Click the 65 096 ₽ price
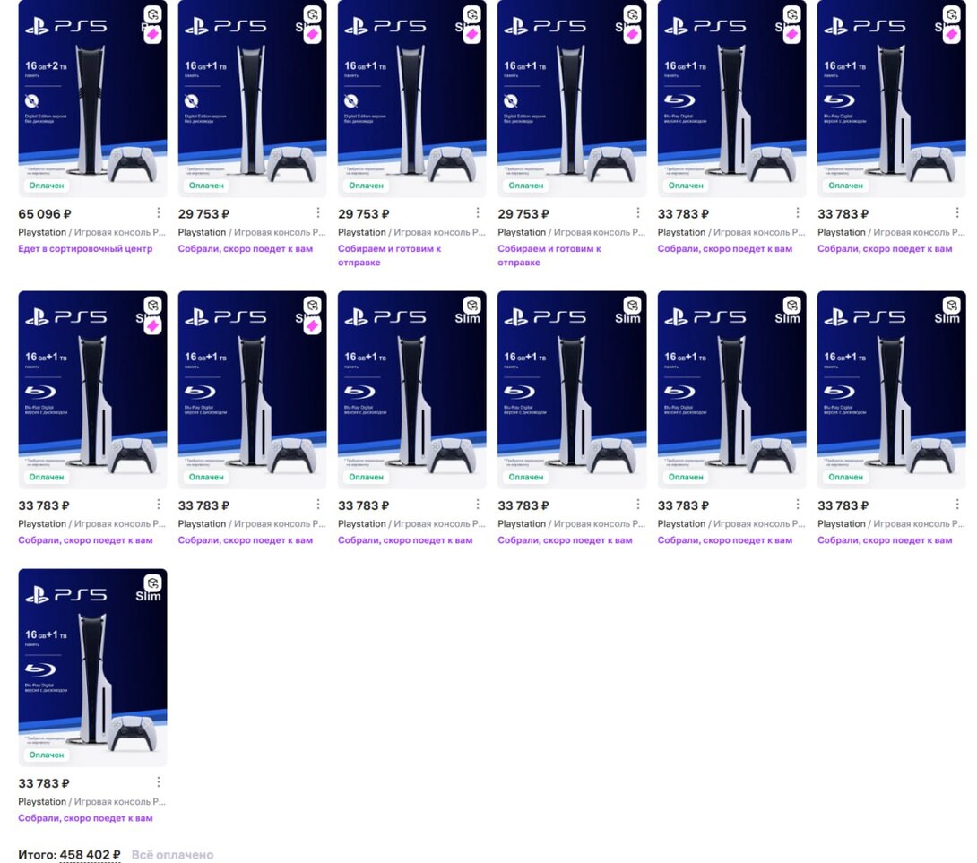 click(44, 213)
